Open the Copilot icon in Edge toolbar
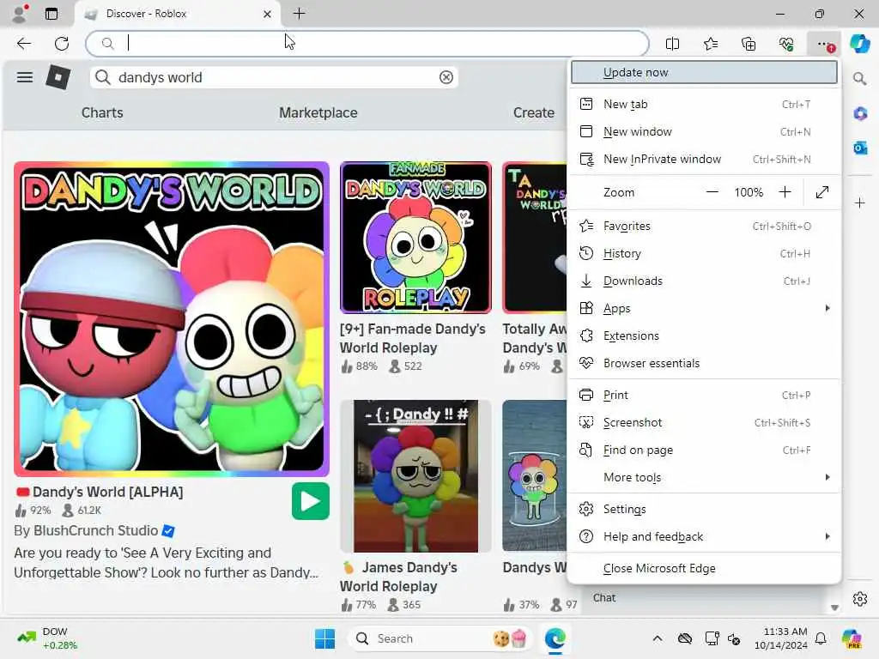The width and height of the screenshot is (879, 659). click(859, 44)
